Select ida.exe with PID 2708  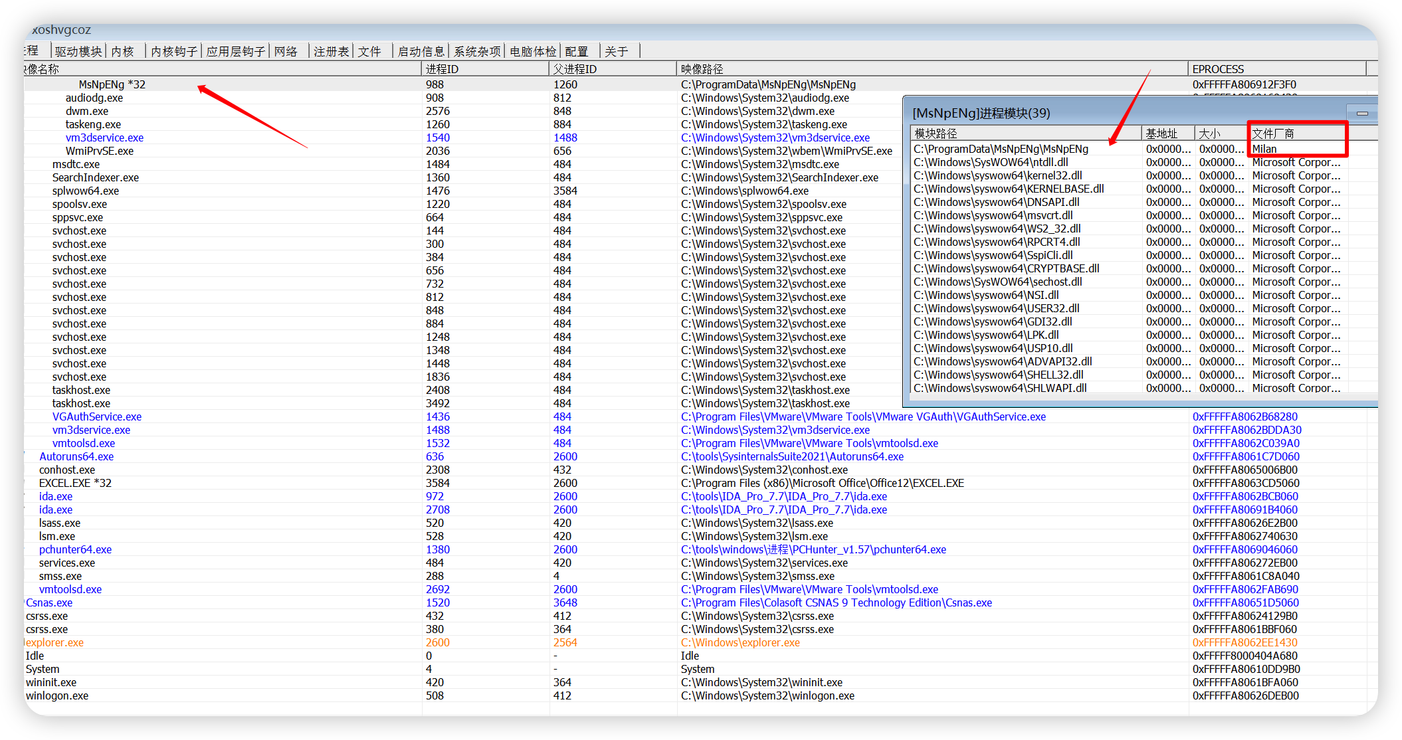[x=55, y=509]
